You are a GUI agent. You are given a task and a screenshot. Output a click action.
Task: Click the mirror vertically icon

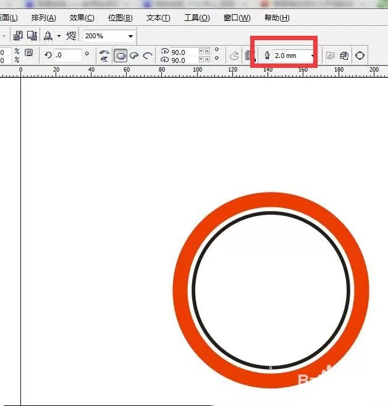pos(104,59)
